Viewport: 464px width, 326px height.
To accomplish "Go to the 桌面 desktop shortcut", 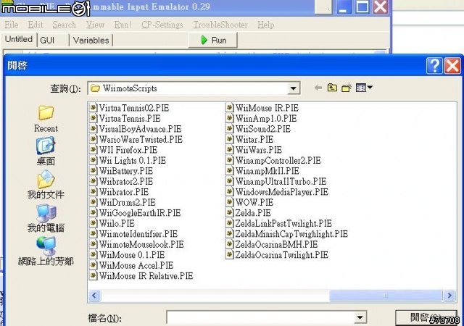I will point(46,151).
